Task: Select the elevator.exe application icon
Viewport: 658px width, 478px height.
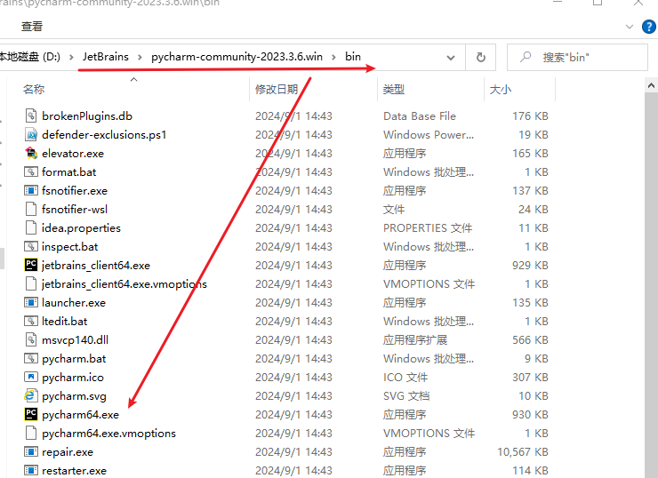Action: (x=31, y=153)
